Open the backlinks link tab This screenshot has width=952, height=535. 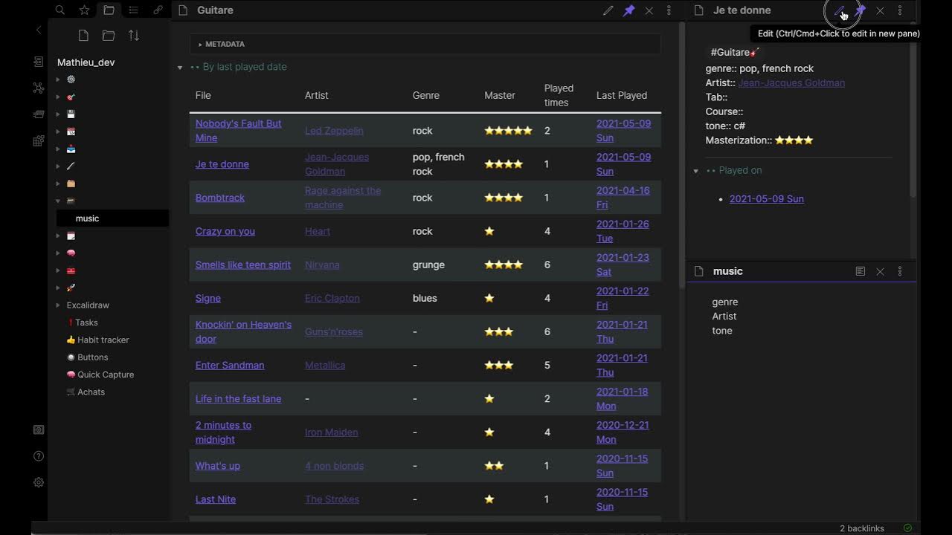[158, 10]
